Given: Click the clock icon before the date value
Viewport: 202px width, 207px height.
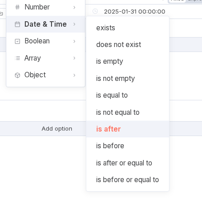Looking at the screenshot, I should pyautogui.click(x=95, y=11).
